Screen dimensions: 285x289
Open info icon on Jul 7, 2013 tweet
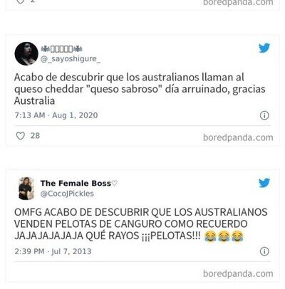pos(264,251)
